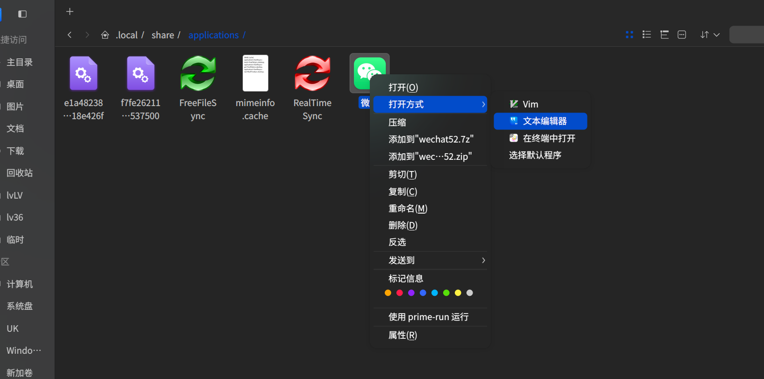Pick the gray tag color dot

pos(470,293)
